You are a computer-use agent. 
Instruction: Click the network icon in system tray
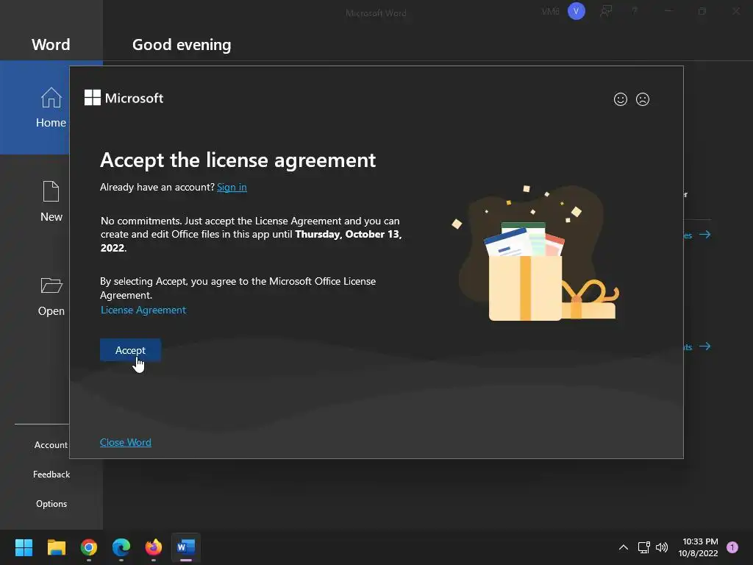[x=644, y=547]
